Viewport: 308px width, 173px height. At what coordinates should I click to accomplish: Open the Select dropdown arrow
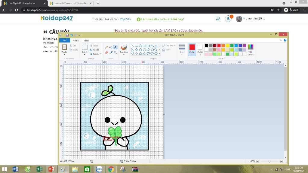[x=85, y=54]
